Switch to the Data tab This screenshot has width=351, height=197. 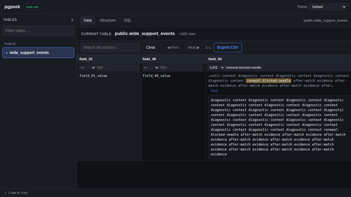click(x=88, y=20)
